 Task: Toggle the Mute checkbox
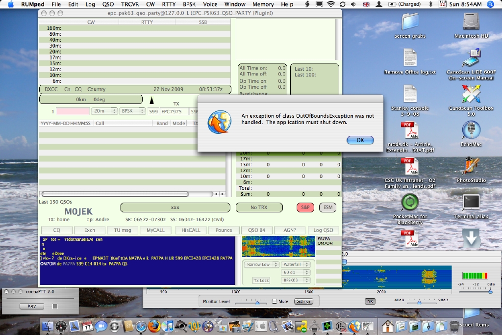[275, 301]
